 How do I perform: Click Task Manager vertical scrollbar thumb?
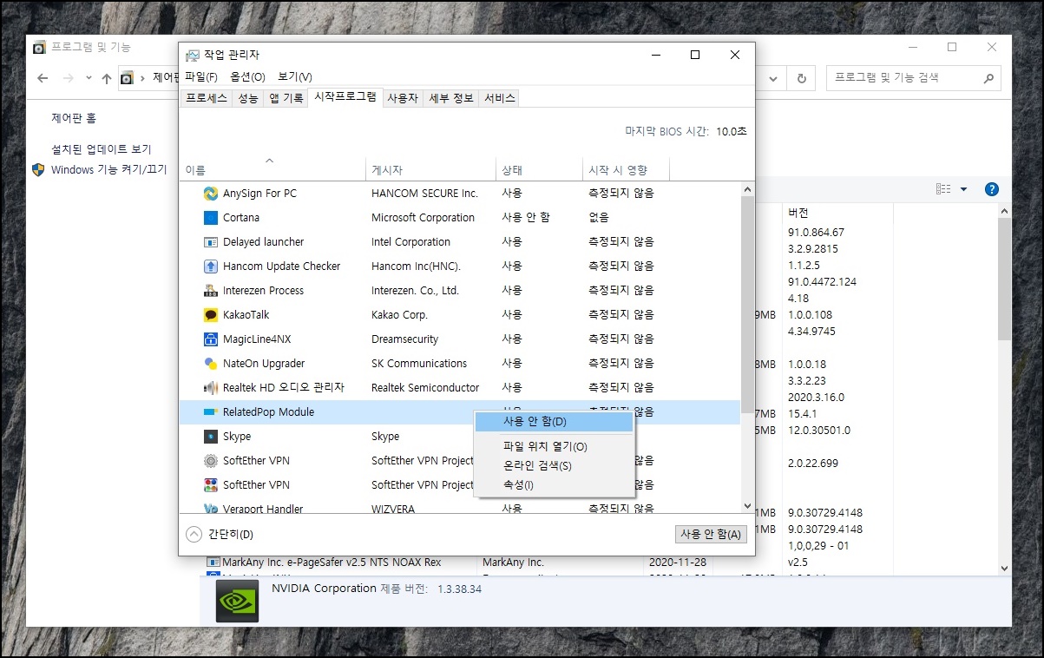coord(747,304)
